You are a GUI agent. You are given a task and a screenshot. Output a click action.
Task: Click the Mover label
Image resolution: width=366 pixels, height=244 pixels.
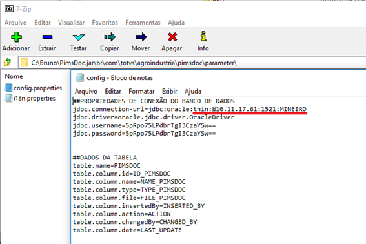pos(141,48)
